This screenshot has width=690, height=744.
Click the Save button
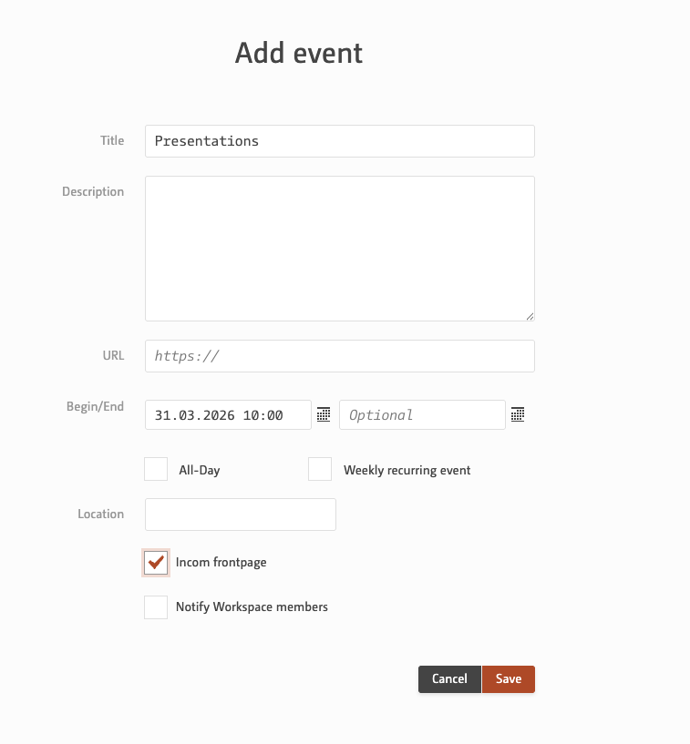[x=508, y=679]
